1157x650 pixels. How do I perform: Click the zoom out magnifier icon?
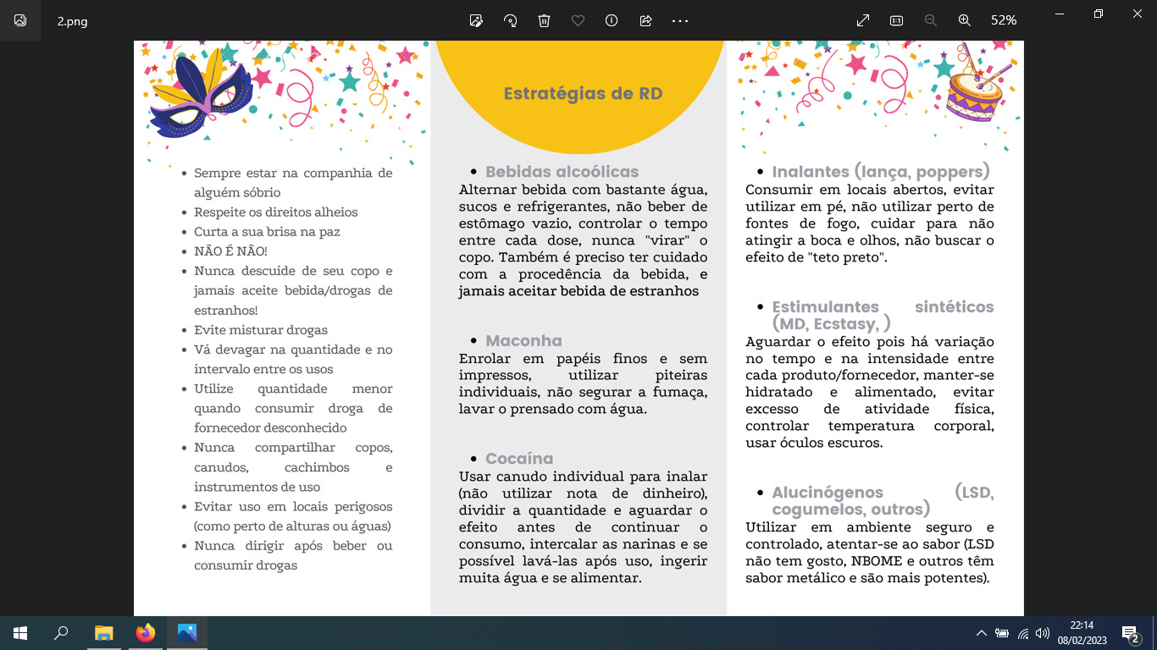tap(930, 20)
